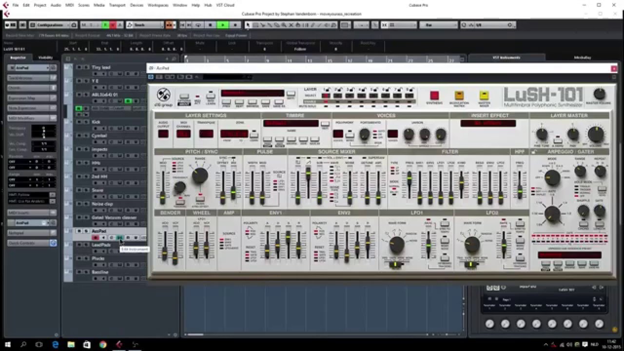Image resolution: width=624 pixels, height=351 pixels.
Task: Click the LuSH-101 MIDI Learn button
Action: 211,95
